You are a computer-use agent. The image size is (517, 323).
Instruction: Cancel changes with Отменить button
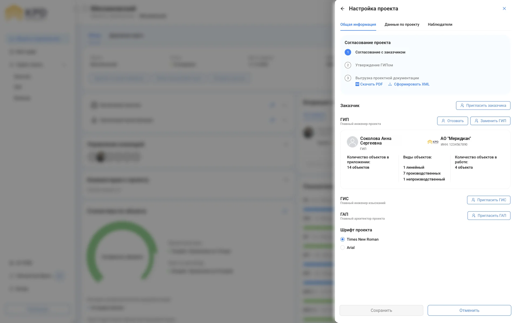coord(469,310)
